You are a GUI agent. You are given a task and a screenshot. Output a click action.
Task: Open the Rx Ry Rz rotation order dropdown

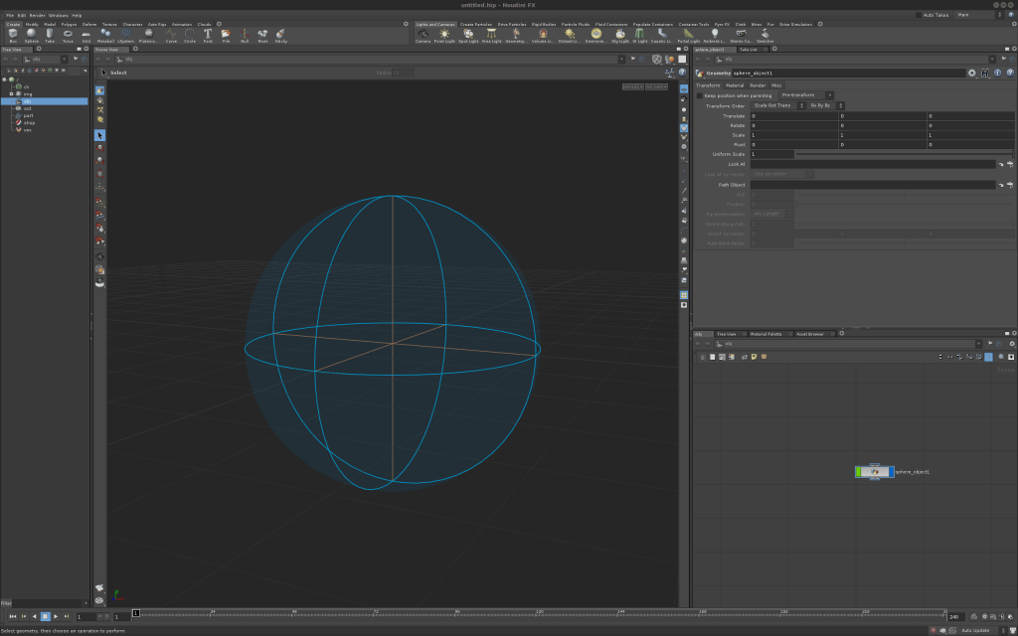tap(826, 105)
